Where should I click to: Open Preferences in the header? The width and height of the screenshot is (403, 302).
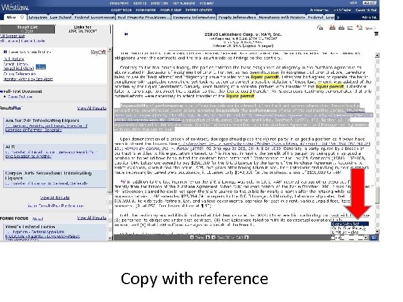[319, 10]
